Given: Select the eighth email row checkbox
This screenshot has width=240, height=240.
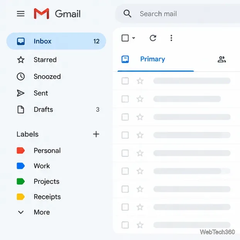Looking at the screenshot, I should click(125, 207).
